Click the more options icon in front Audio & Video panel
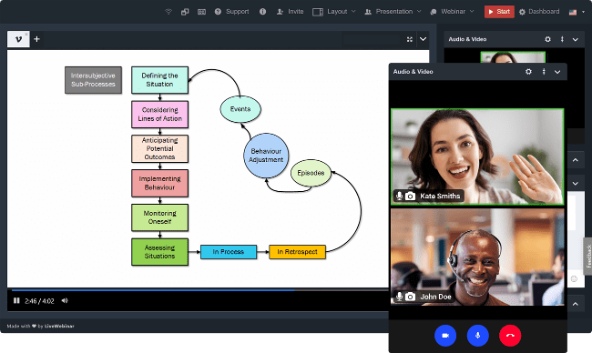This screenshot has height=353, width=592. (544, 71)
